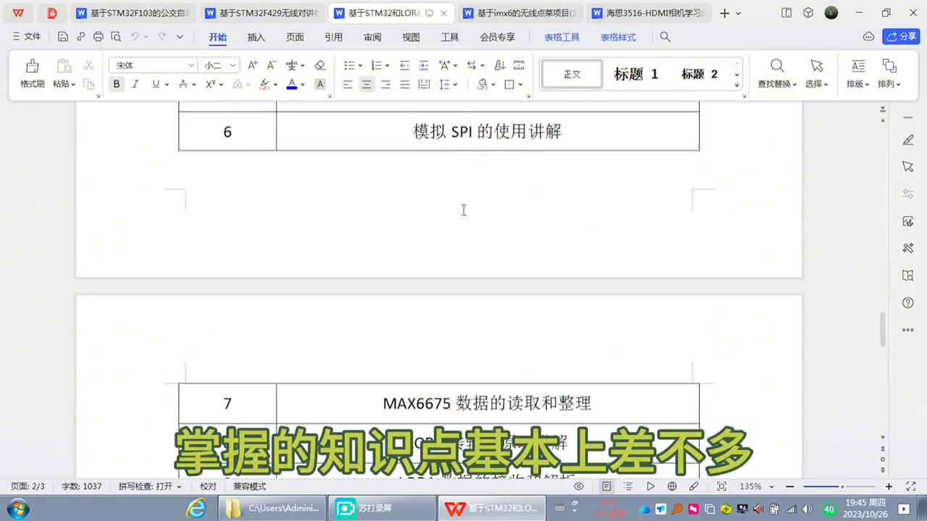Image resolution: width=927 pixels, height=521 pixels.
Task: Open the help question-mark icon in sidebar
Action: click(907, 302)
